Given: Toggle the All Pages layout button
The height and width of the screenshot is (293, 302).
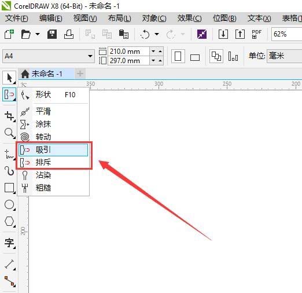Looking at the screenshot, I should 216,56.
